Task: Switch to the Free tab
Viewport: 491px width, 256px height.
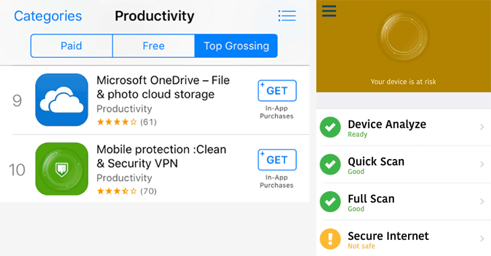Action: [x=154, y=46]
